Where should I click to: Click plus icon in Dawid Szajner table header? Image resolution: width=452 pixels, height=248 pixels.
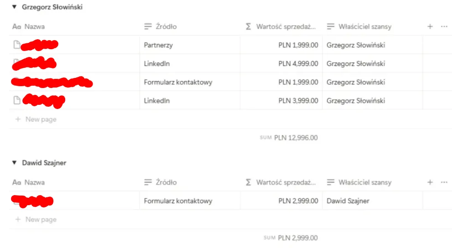[430, 182]
